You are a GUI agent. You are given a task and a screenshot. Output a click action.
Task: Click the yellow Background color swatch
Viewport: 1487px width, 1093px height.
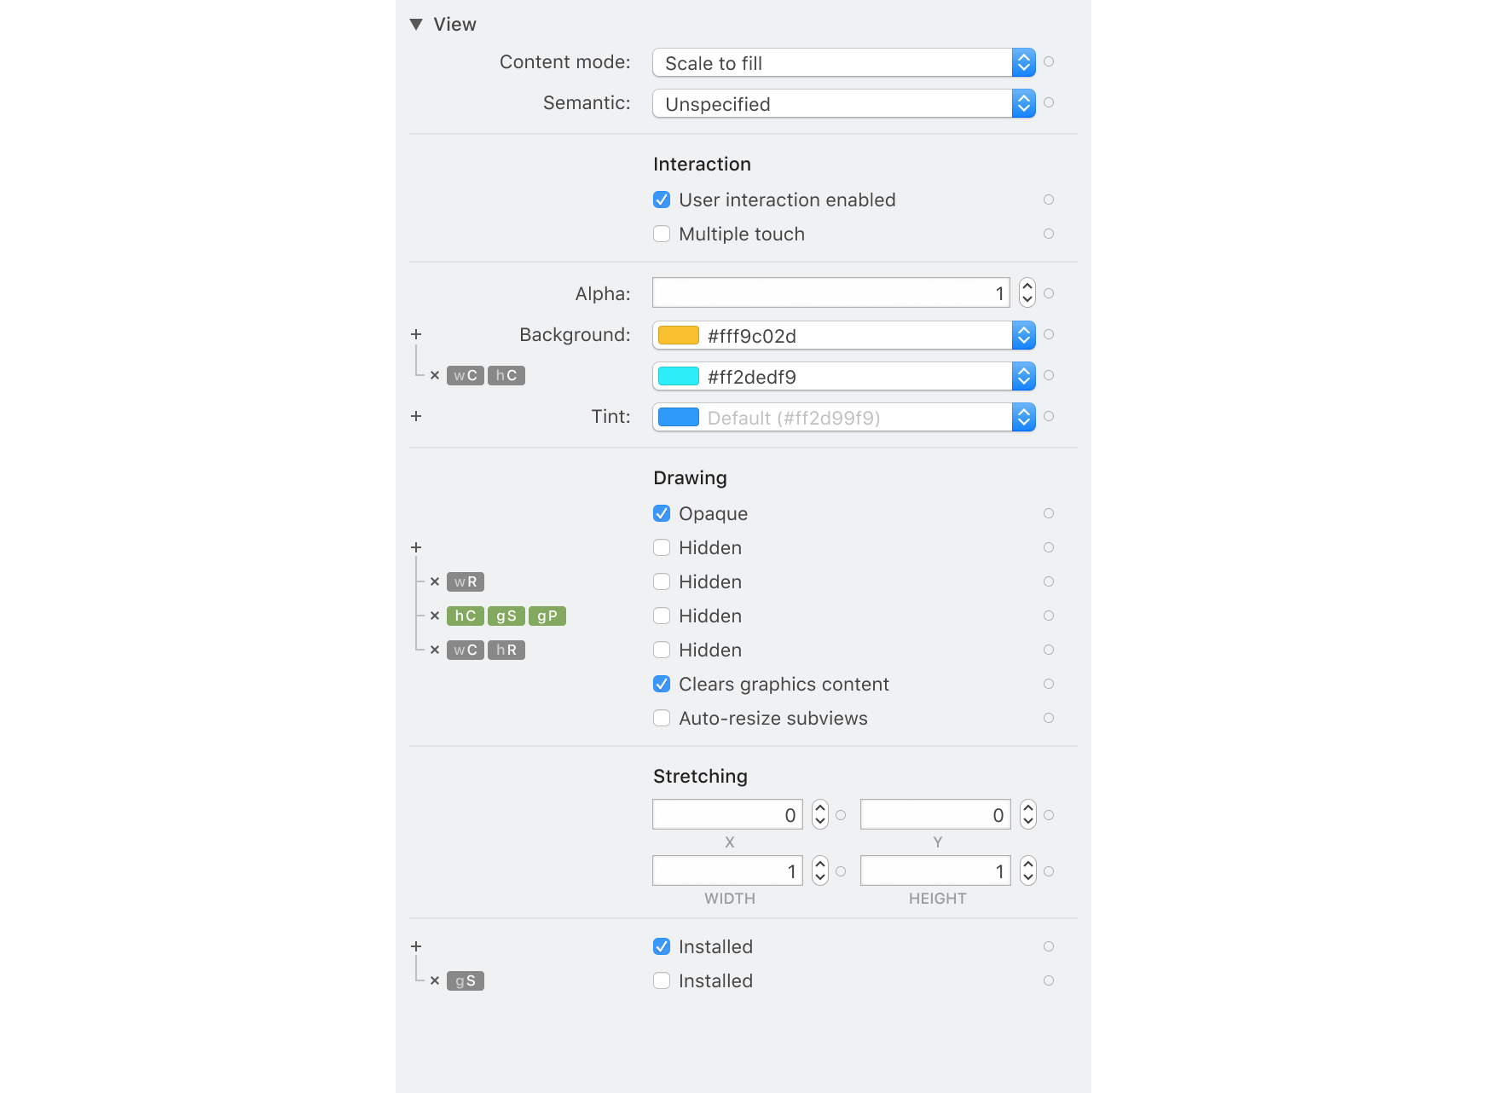[x=677, y=335]
